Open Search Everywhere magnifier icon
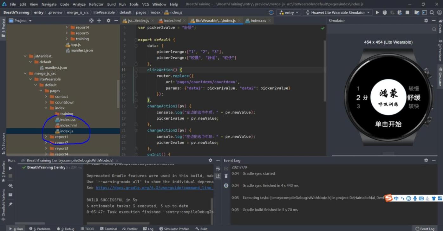The height and width of the screenshot is (231, 443). [x=432, y=12]
